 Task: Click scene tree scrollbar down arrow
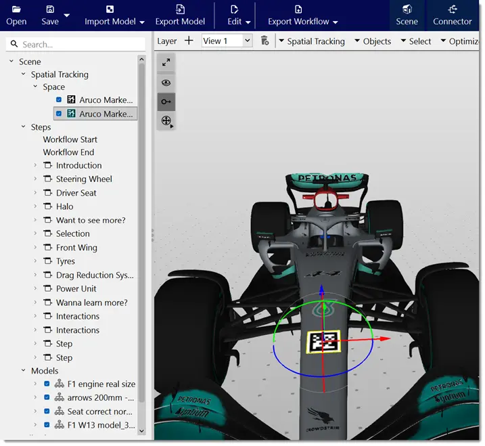141,431
